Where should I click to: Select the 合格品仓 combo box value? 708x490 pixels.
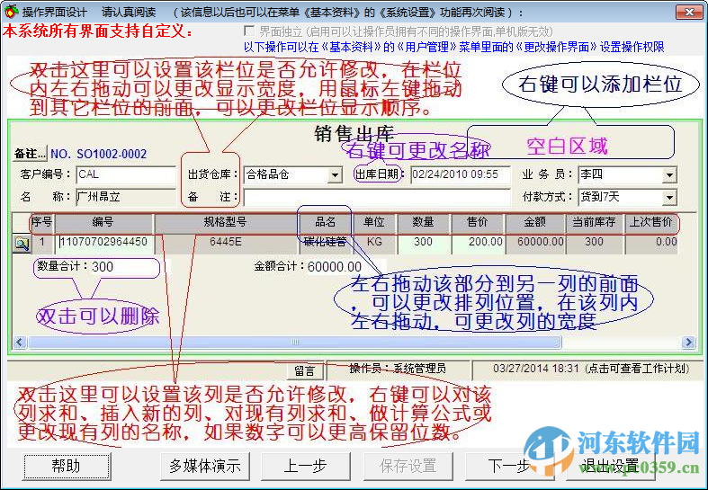pyautogui.click(x=285, y=174)
